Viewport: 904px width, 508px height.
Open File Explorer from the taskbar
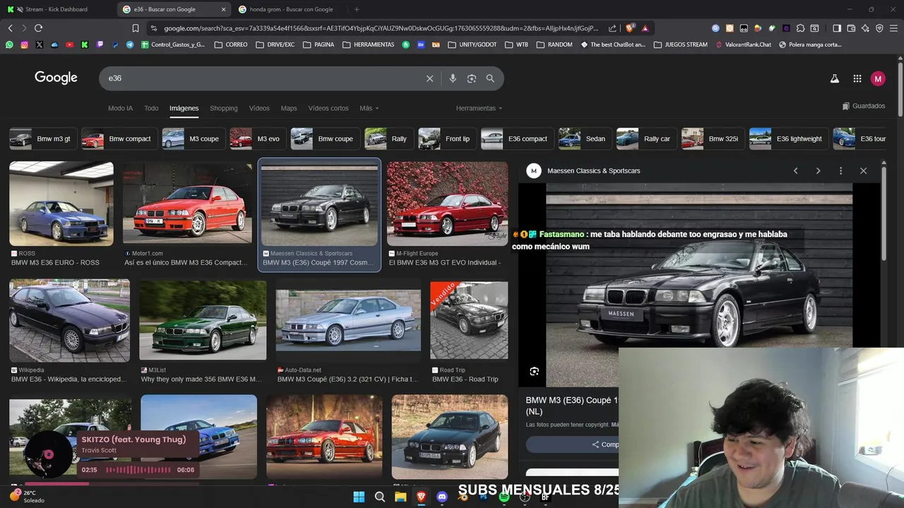click(x=400, y=497)
